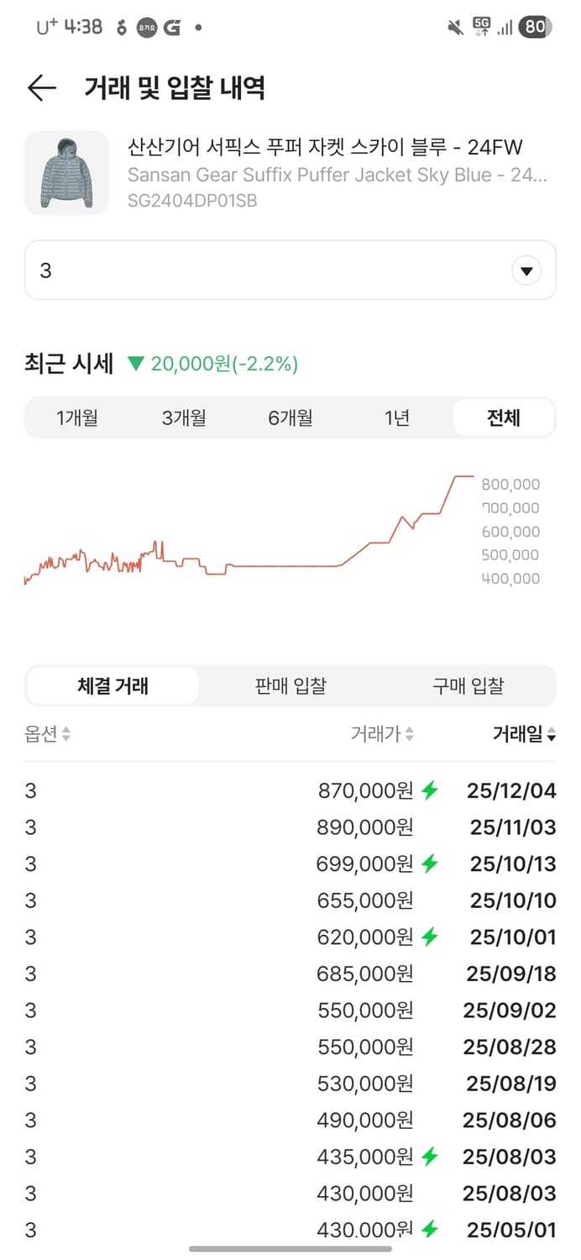Select the 1년 chart period
Screen dimensions: 581x1260
(x=396, y=417)
